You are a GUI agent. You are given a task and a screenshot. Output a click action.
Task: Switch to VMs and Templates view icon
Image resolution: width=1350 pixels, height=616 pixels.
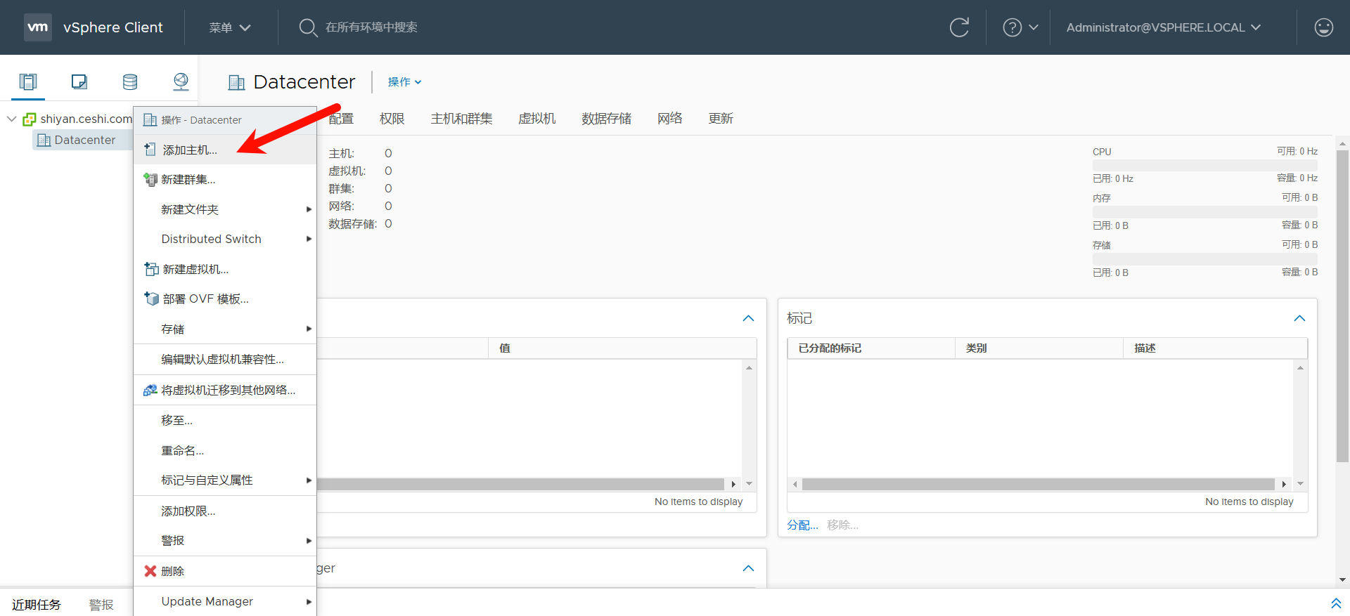tap(79, 81)
